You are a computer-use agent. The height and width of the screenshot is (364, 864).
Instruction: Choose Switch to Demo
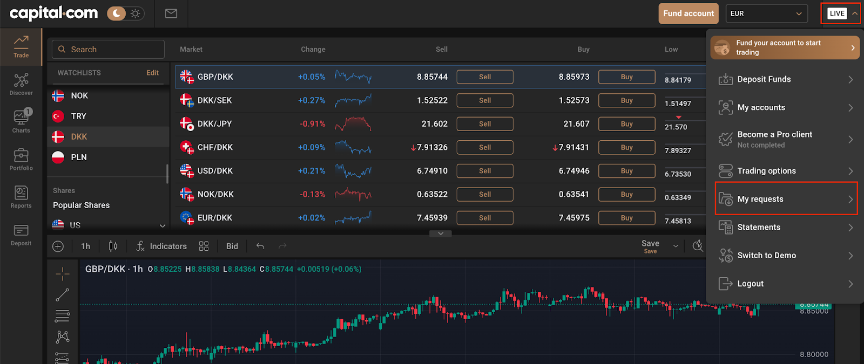(786, 256)
